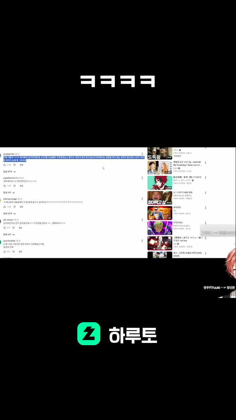Open the 싸이마트 video thumbnail

click(x=160, y=213)
